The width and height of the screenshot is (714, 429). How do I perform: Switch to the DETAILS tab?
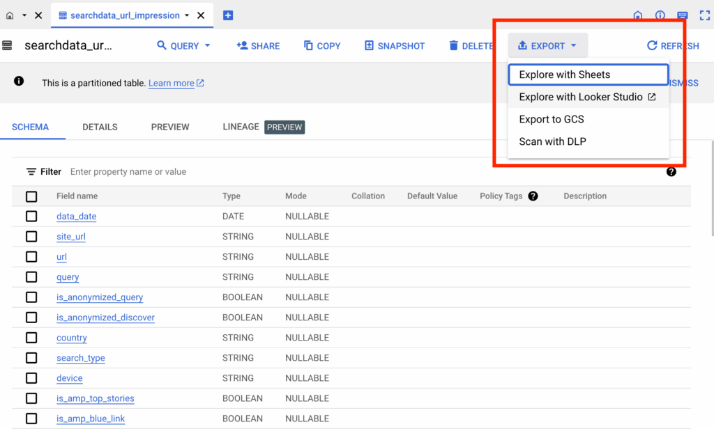[100, 127]
